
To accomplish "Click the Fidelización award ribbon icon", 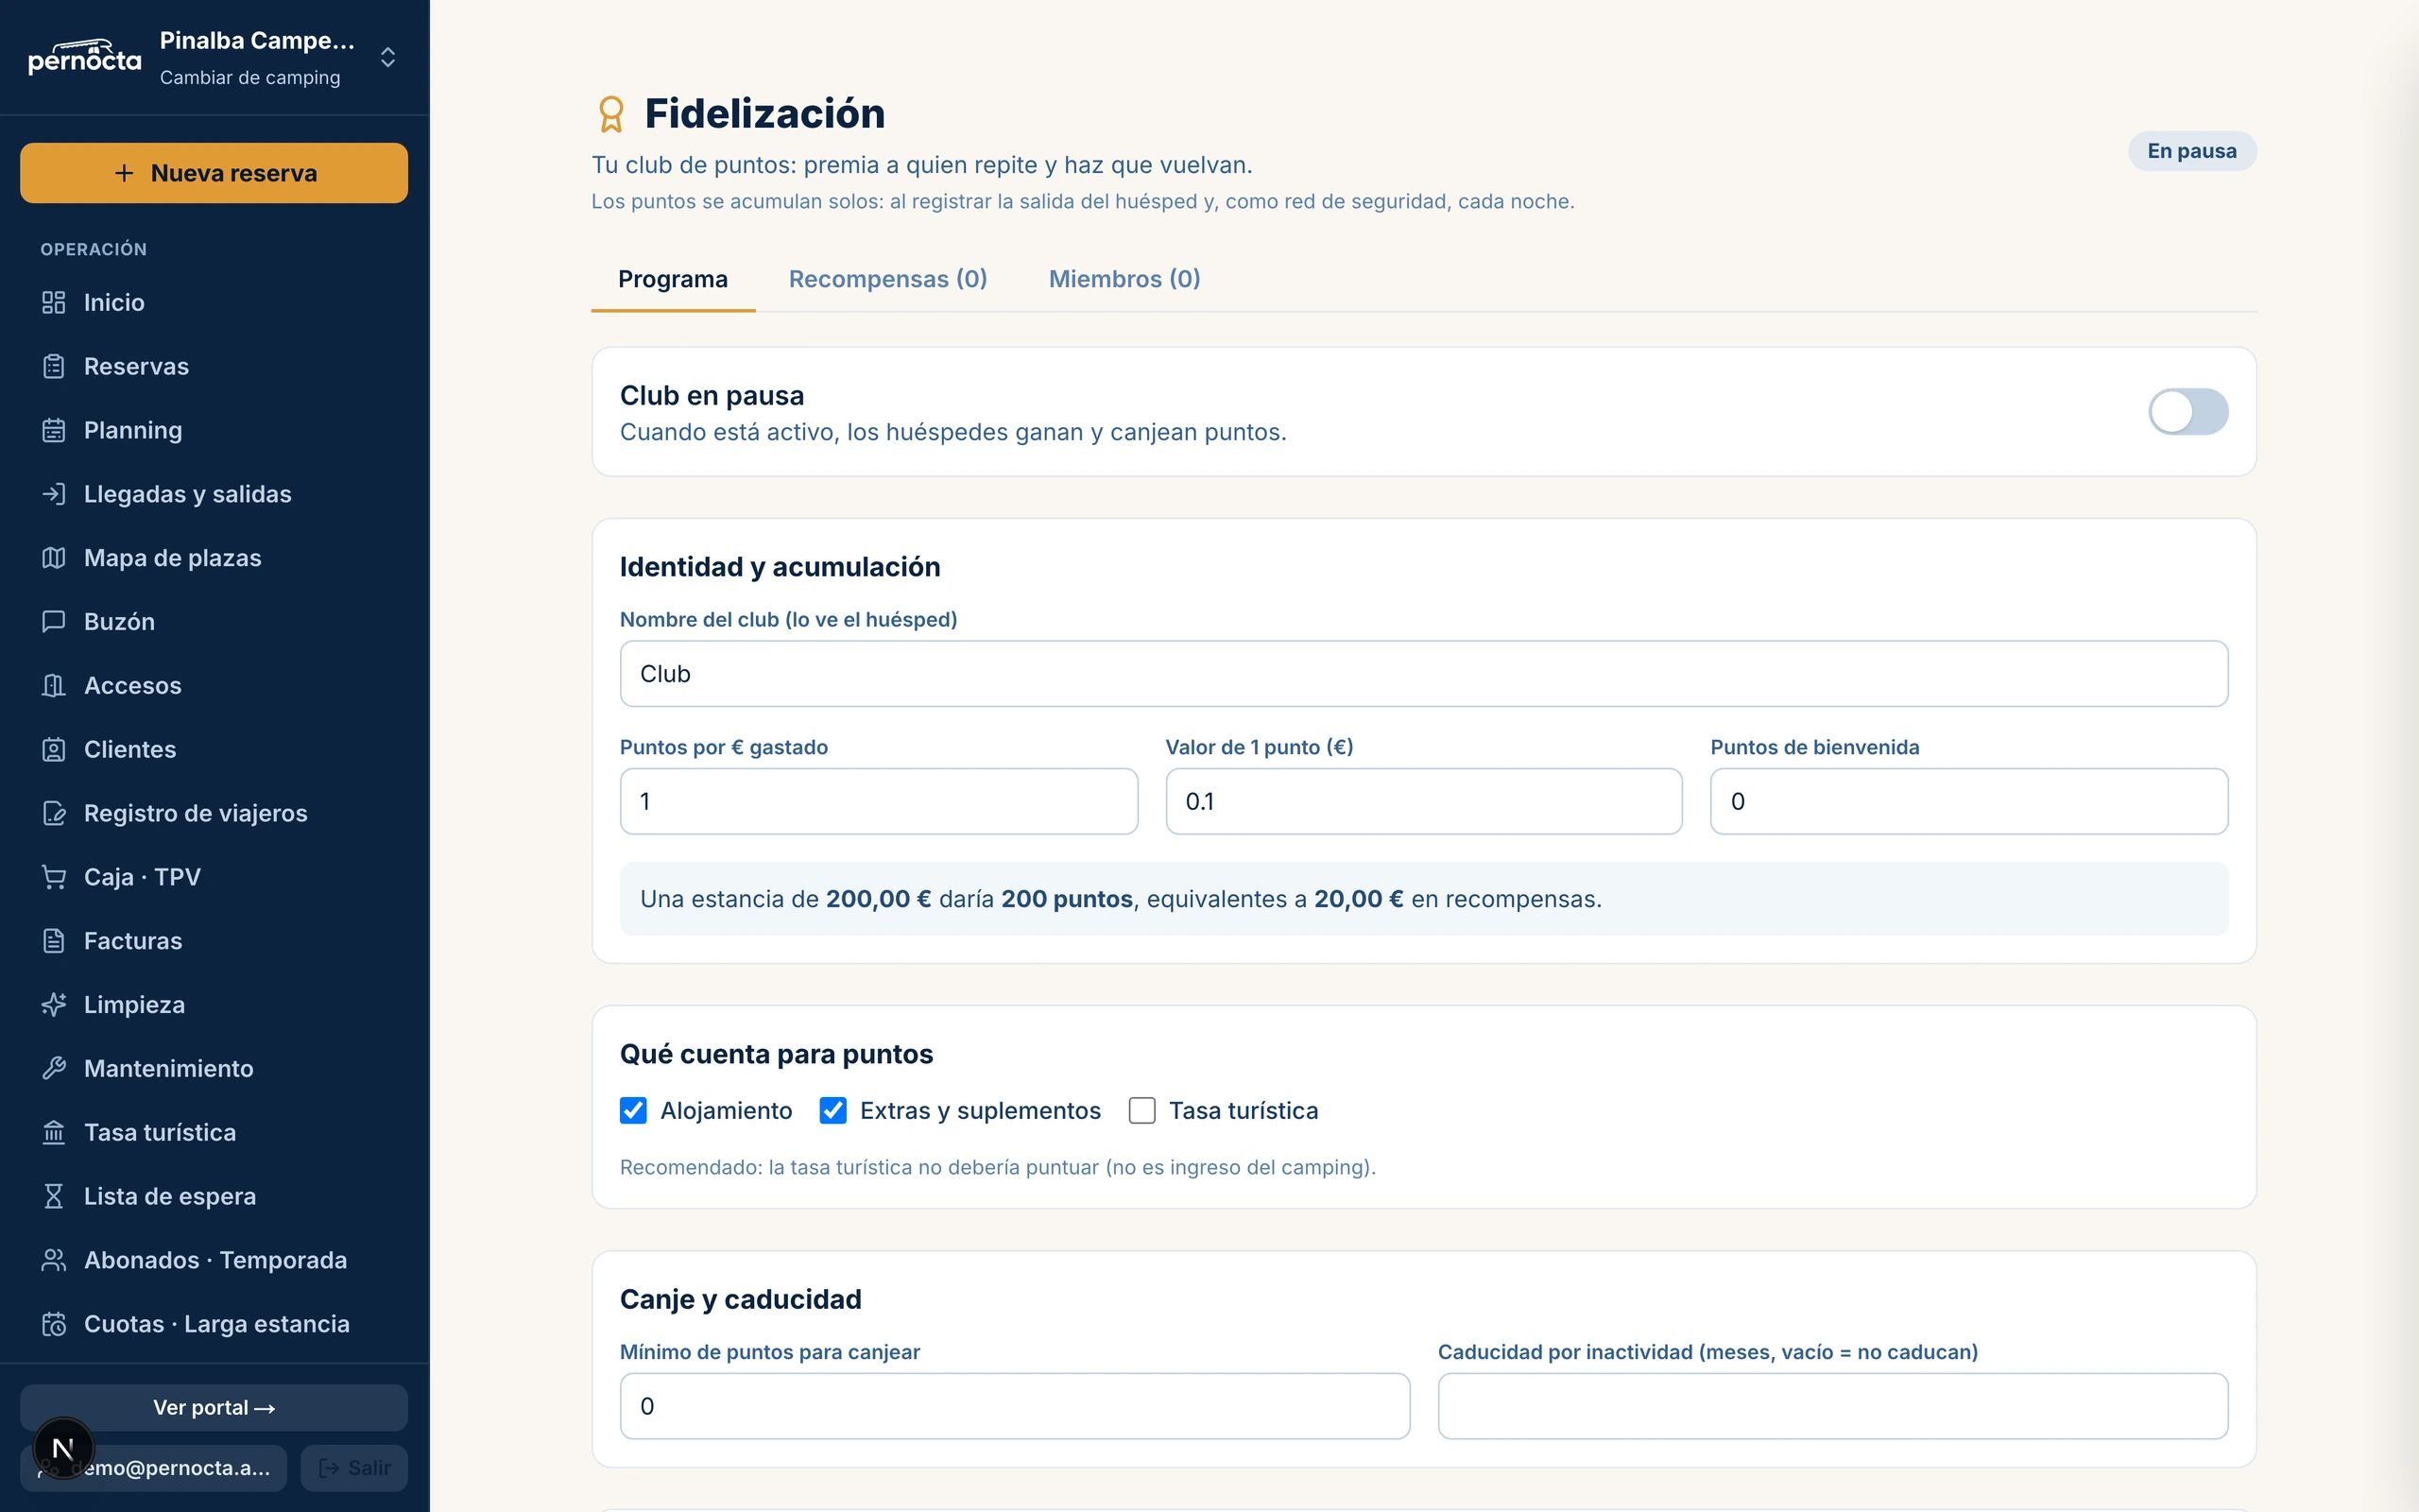I will [x=610, y=114].
